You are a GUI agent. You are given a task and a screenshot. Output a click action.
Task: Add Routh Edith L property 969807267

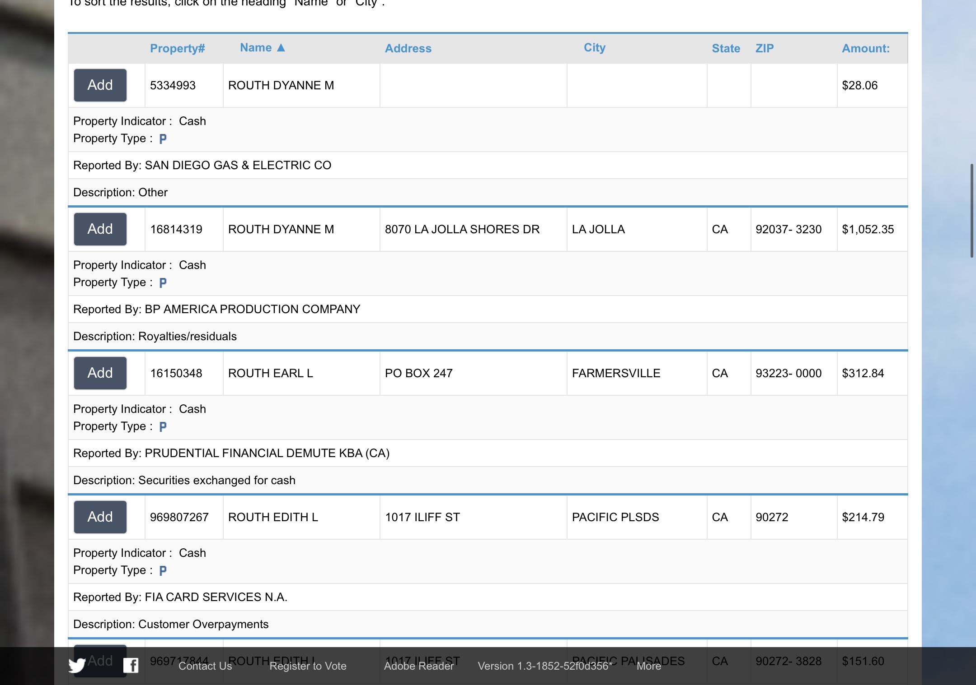point(100,517)
